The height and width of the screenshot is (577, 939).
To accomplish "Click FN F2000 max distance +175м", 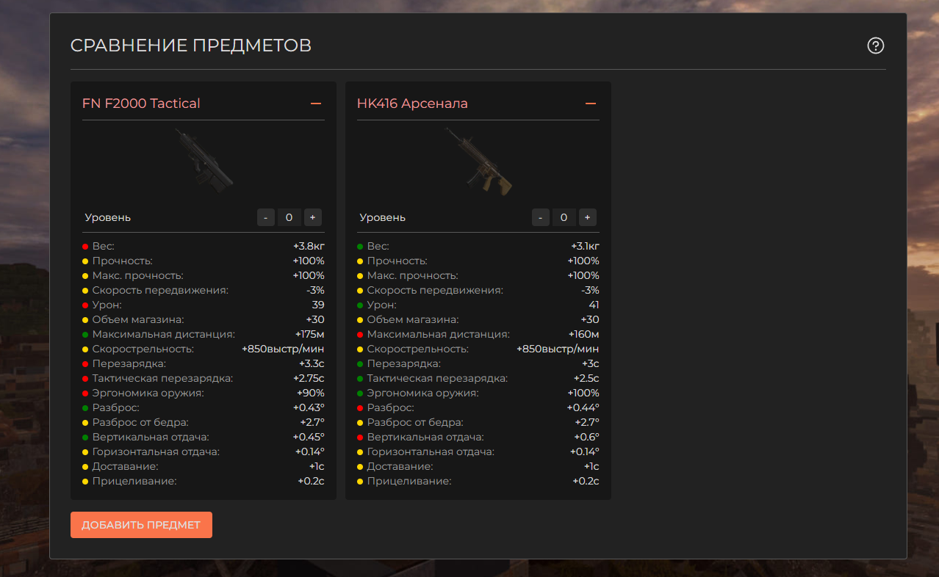I will click(309, 334).
